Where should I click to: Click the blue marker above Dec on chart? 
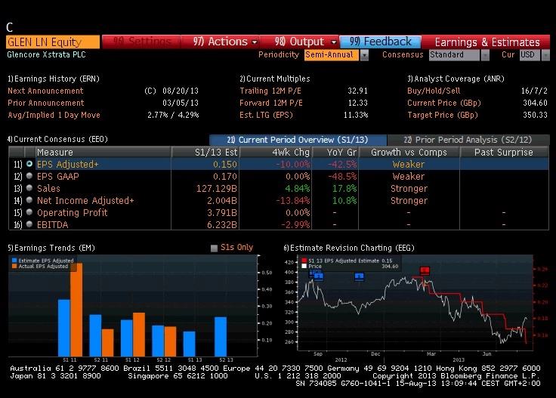(x=359, y=276)
